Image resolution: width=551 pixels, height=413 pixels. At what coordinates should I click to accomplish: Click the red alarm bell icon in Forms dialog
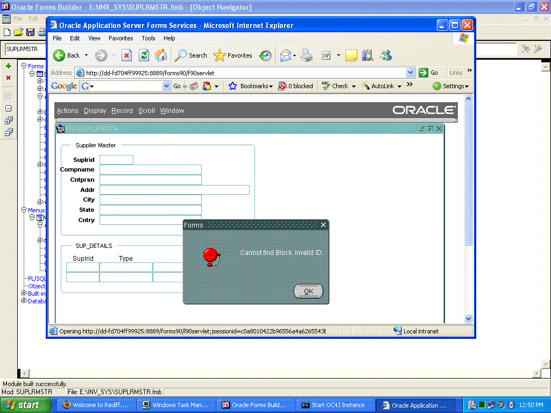point(212,257)
